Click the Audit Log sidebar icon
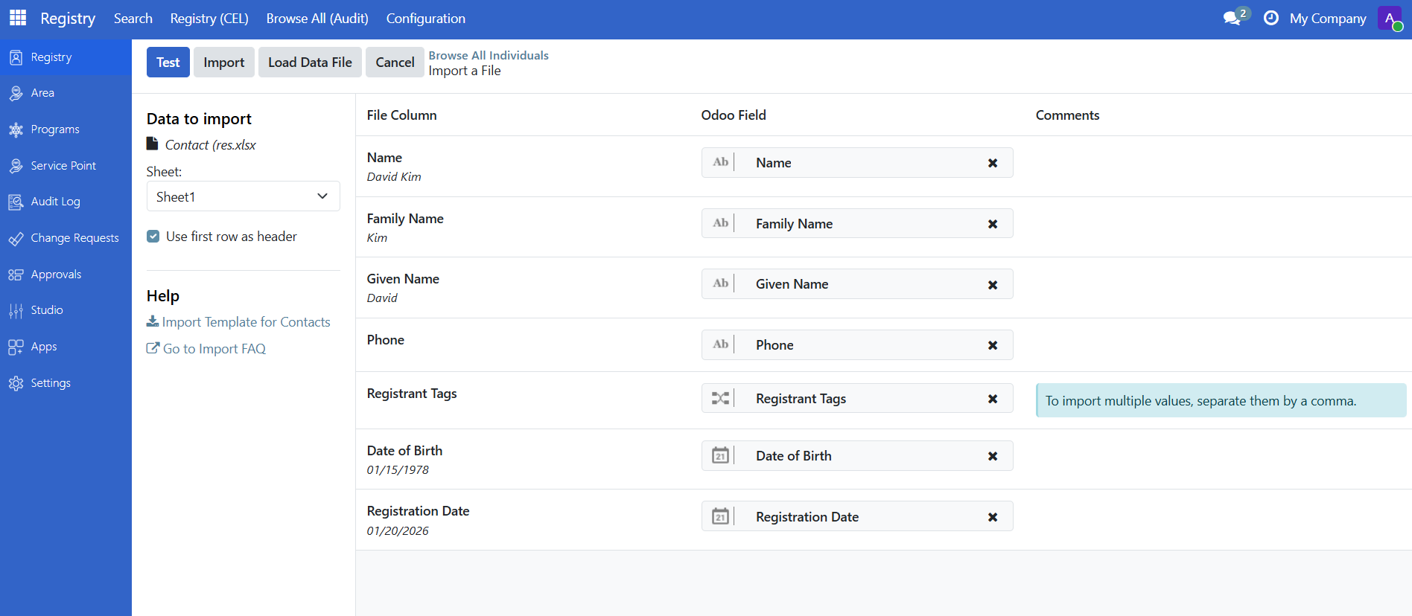Viewport: 1412px width, 616px height. pyautogui.click(x=16, y=202)
